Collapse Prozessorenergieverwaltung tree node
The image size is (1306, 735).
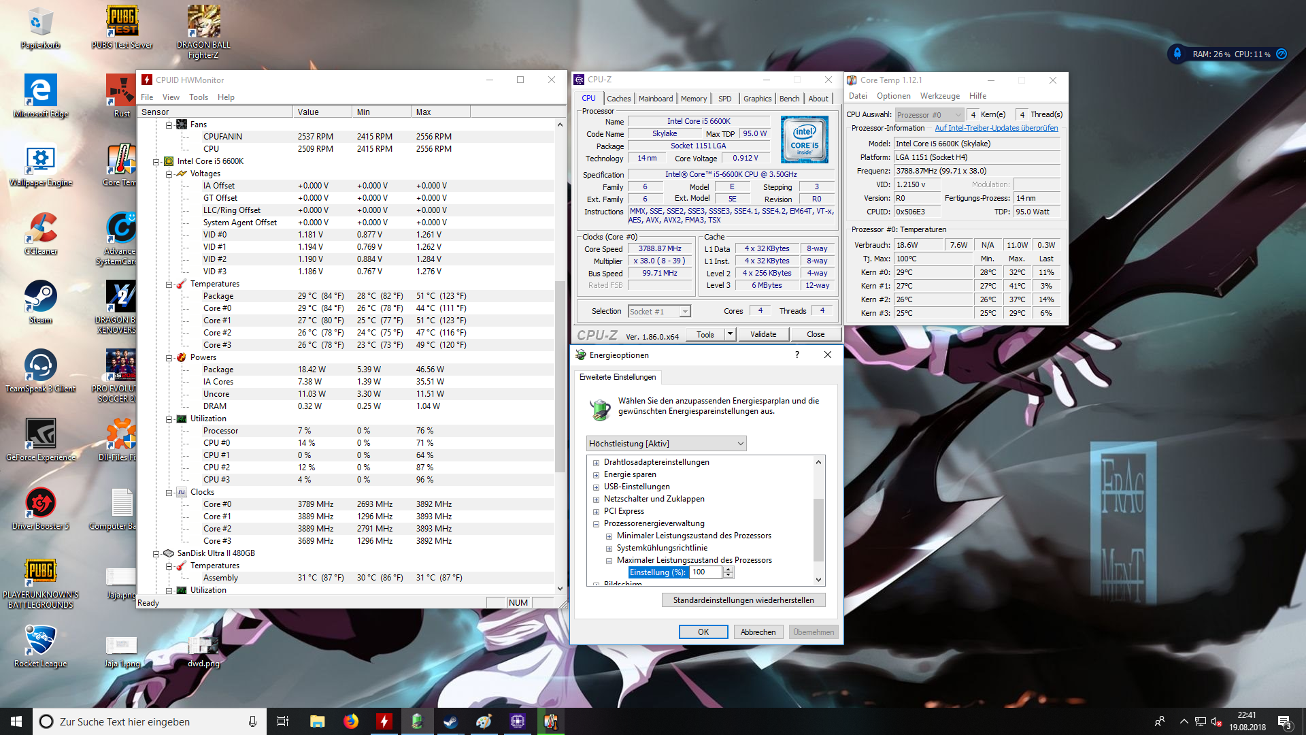click(596, 524)
